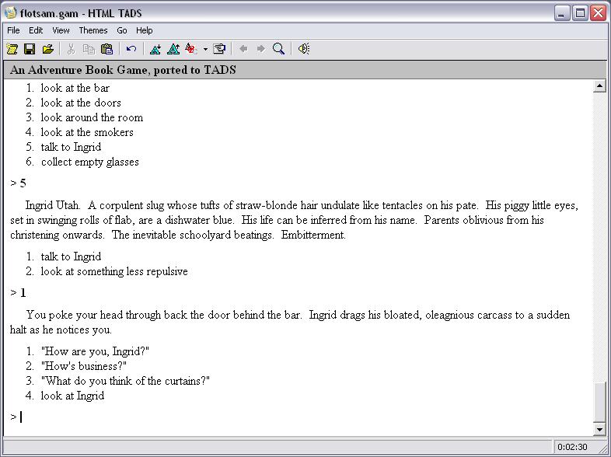This screenshot has height=457, width=611.
Task: Click the curtains question option
Action: pyautogui.click(x=125, y=381)
